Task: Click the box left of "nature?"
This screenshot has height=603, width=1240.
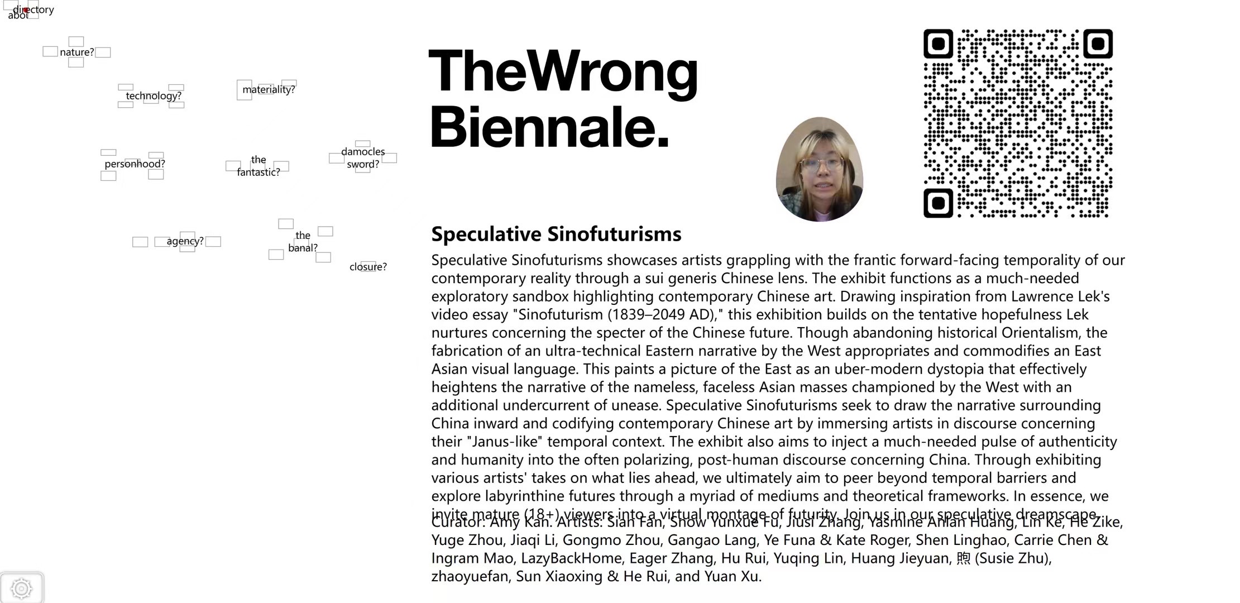Action: click(50, 52)
